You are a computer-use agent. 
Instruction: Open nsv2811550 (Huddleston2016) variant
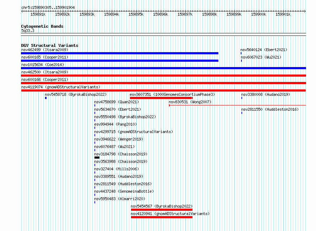click(270, 109)
